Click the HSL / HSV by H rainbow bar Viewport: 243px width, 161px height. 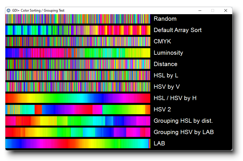[x=78, y=98]
